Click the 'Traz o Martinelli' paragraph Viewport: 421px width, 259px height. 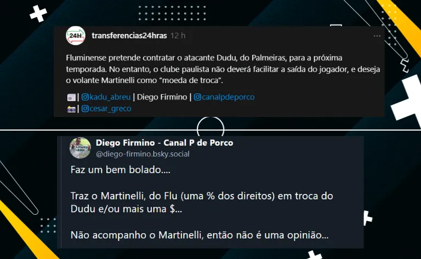pyautogui.click(x=202, y=202)
